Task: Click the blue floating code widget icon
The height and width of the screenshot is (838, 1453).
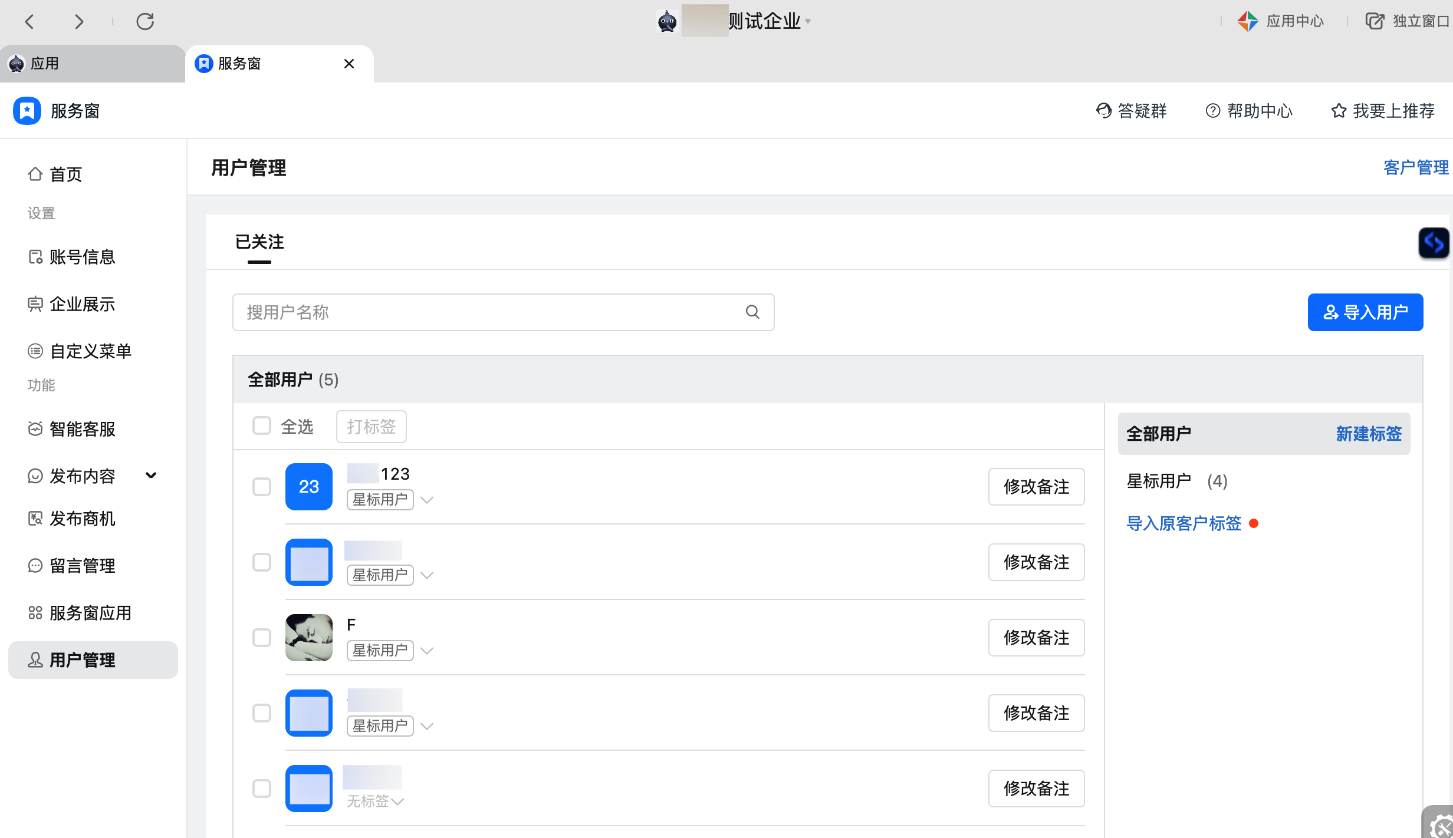Action: [x=1434, y=242]
